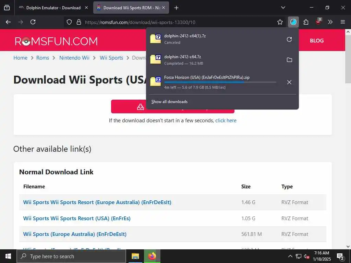Click the vertical scrollbar thumb
This screenshot has width=351, height=263.
pyautogui.click(x=348, y=59)
